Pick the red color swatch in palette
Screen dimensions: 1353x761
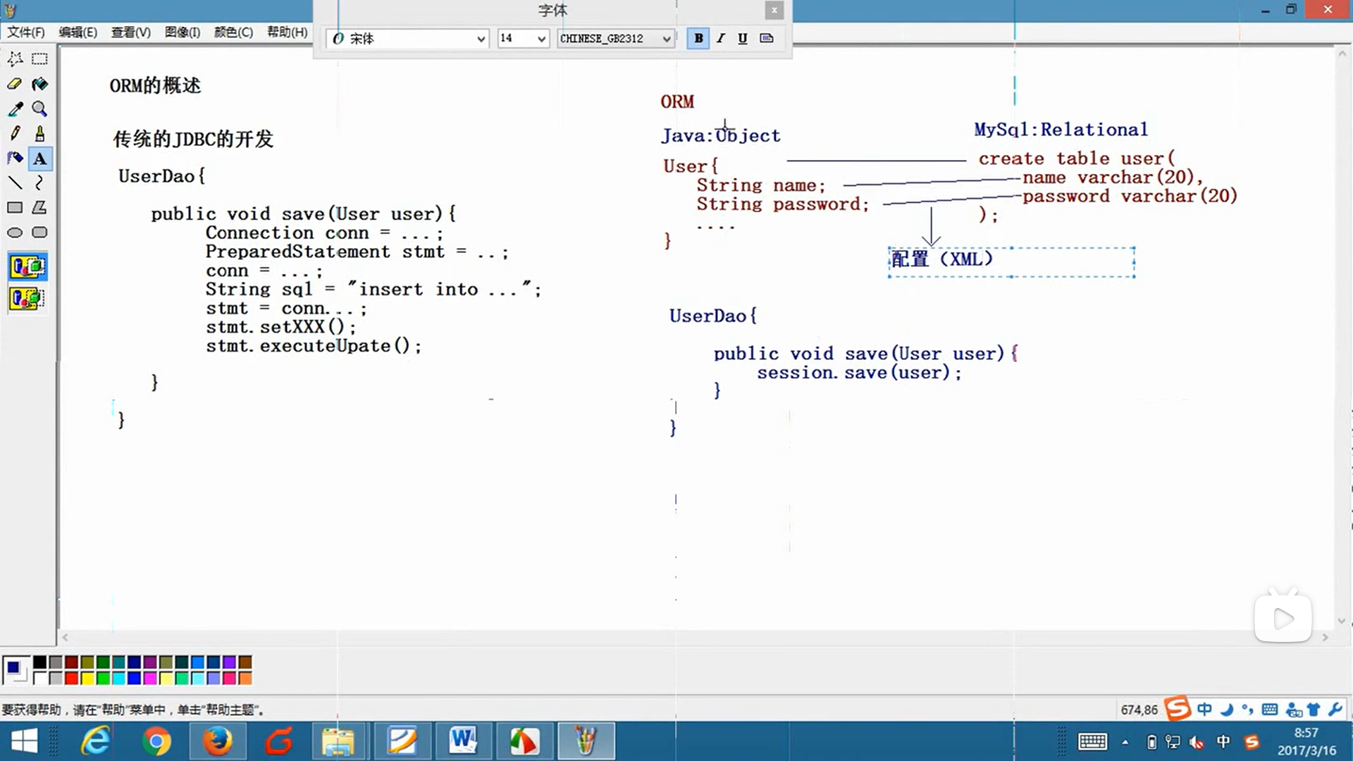point(71,678)
